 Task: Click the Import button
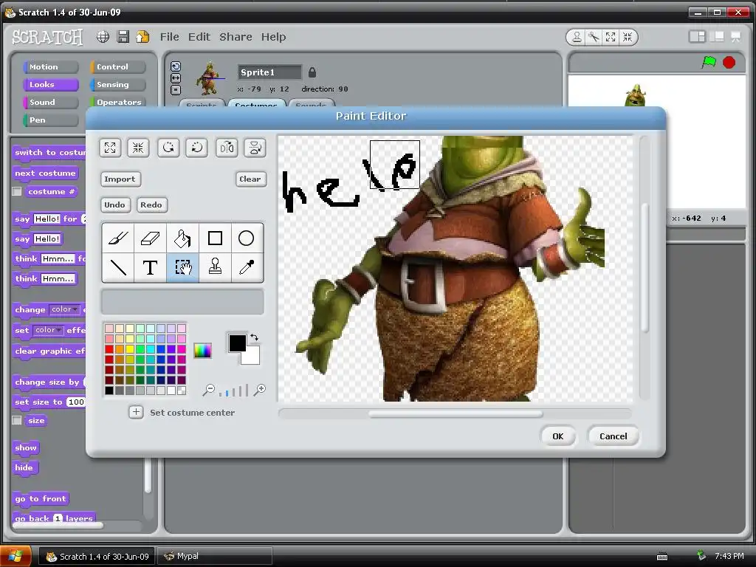click(120, 179)
